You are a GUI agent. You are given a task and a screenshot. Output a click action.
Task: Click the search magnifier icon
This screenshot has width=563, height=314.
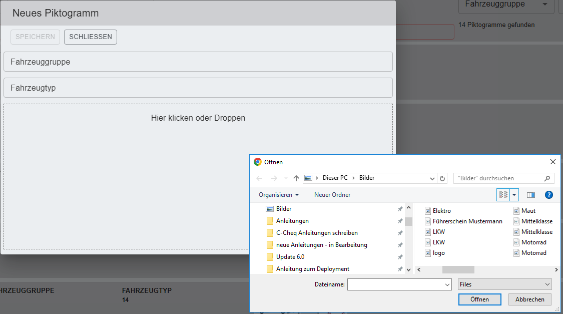[x=547, y=178]
